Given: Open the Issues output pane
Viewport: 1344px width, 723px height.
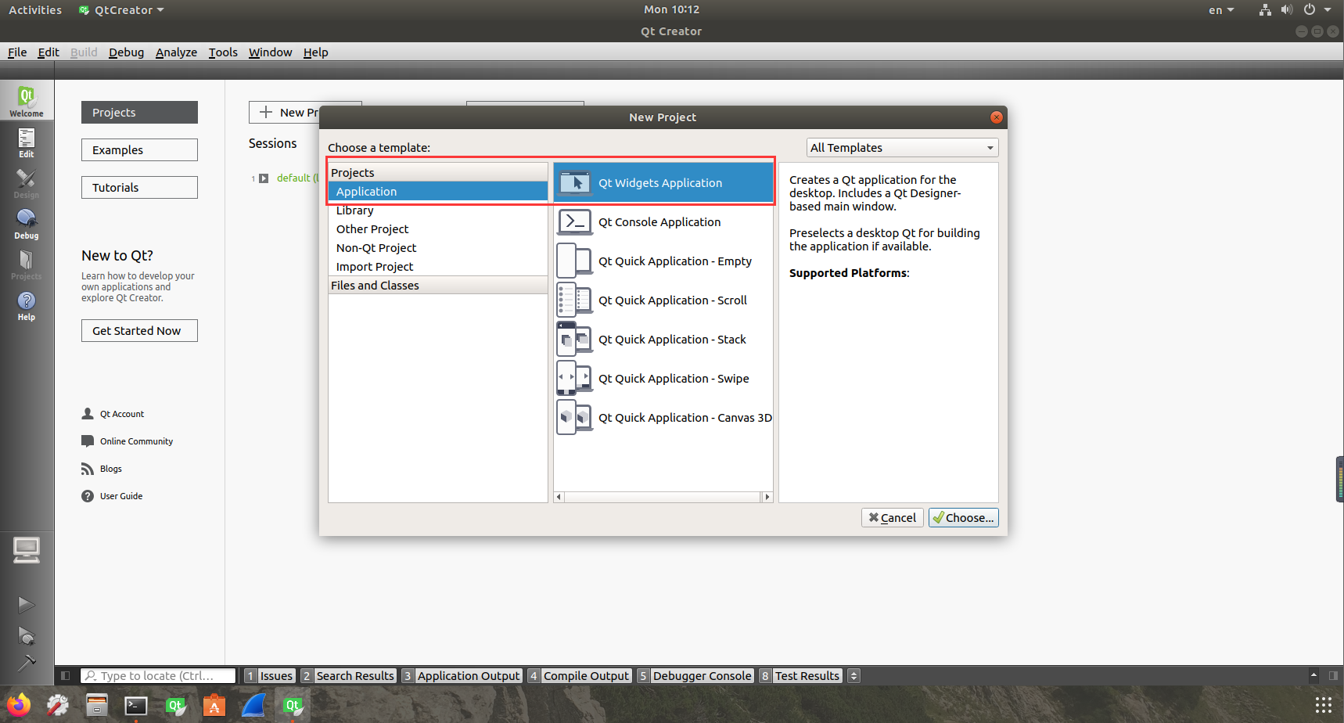Looking at the screenshot, I should pyautogui.click(x=269, y=676).
